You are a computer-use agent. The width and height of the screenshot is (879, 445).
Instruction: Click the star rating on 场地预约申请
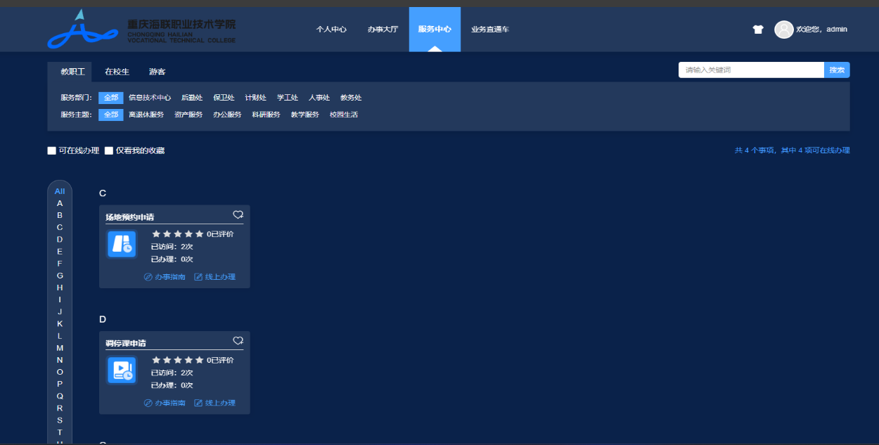click(178, 234)
